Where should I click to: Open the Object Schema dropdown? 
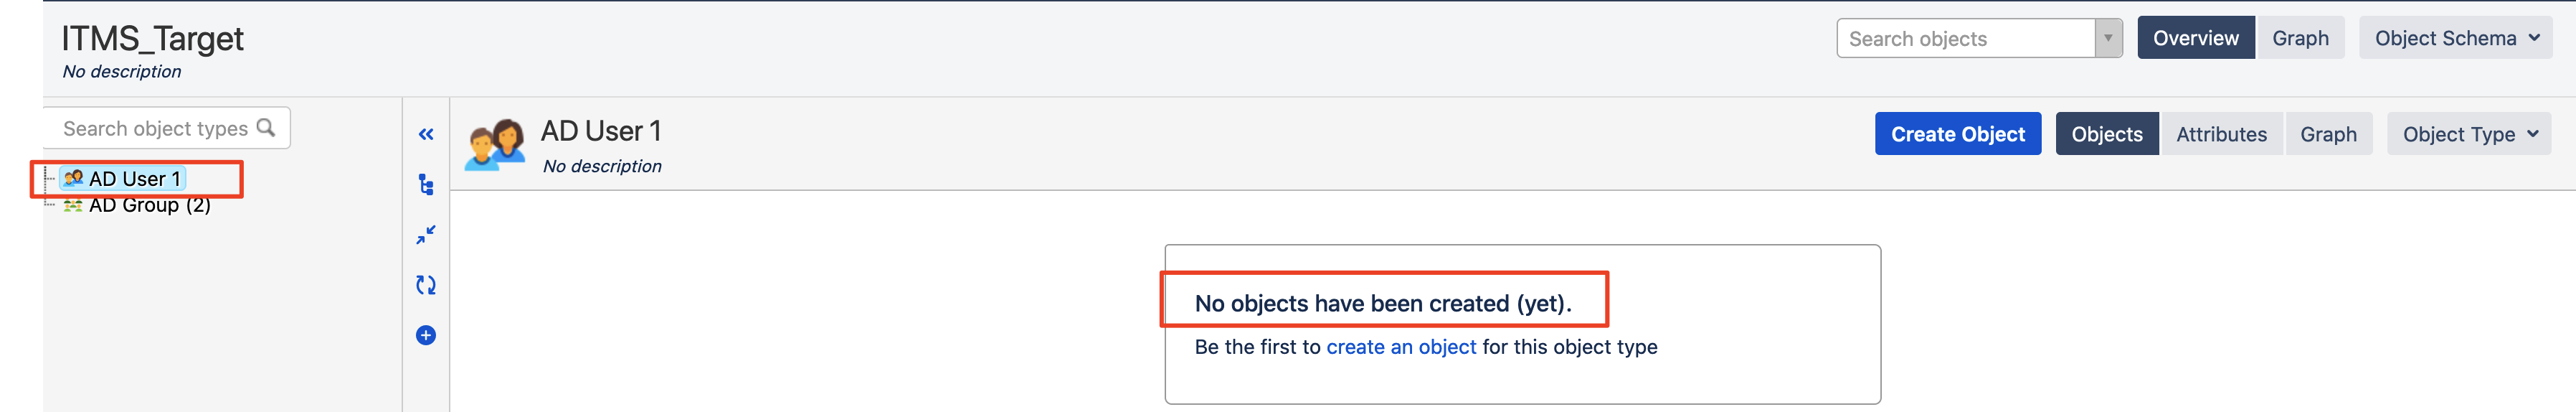tap(2455, 38)
